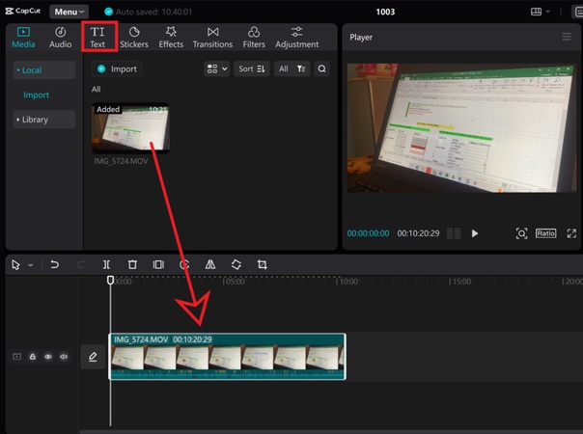Screen dimensions: 583x434
Task: Open the Menu dropdown
Action: (69, 12)
